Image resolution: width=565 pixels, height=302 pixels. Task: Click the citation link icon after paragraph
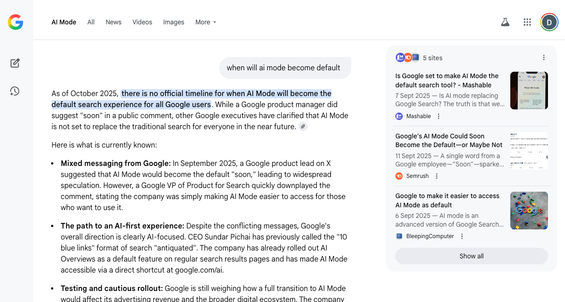click(303, 126)
